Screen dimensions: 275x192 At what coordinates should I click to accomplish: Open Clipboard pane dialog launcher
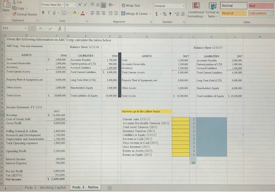coord(37,20)
